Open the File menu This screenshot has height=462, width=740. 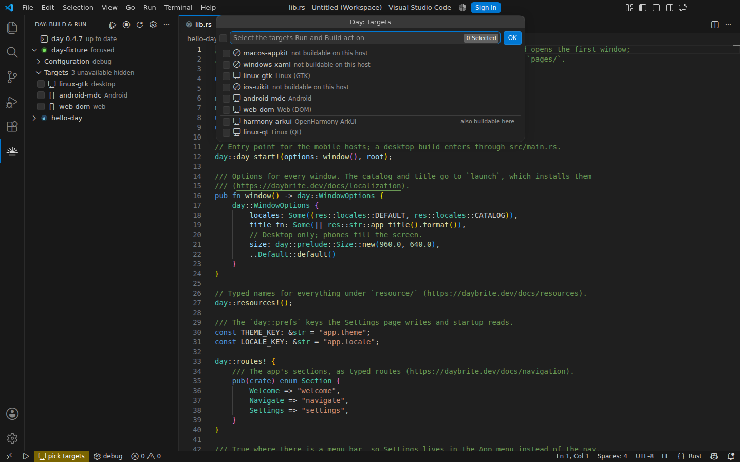pos(28,8)
